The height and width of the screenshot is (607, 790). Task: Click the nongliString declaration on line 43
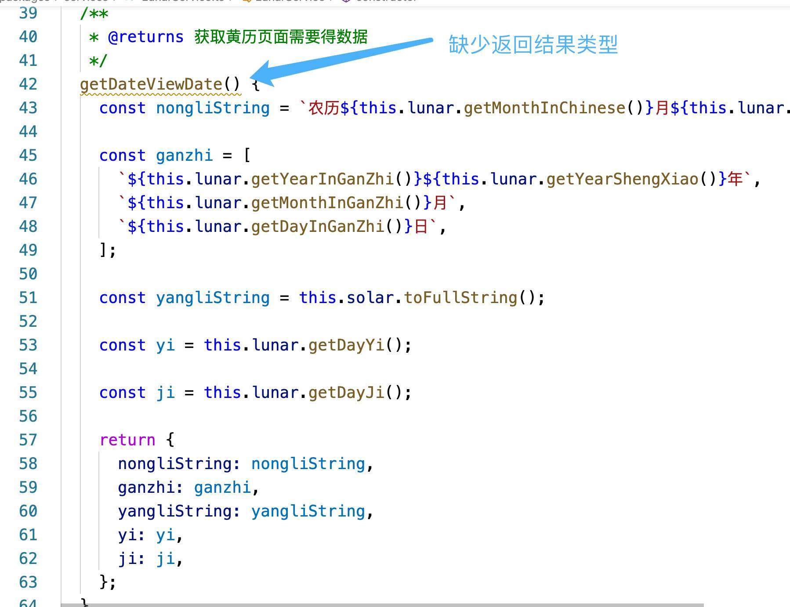[x=213, y=108]
